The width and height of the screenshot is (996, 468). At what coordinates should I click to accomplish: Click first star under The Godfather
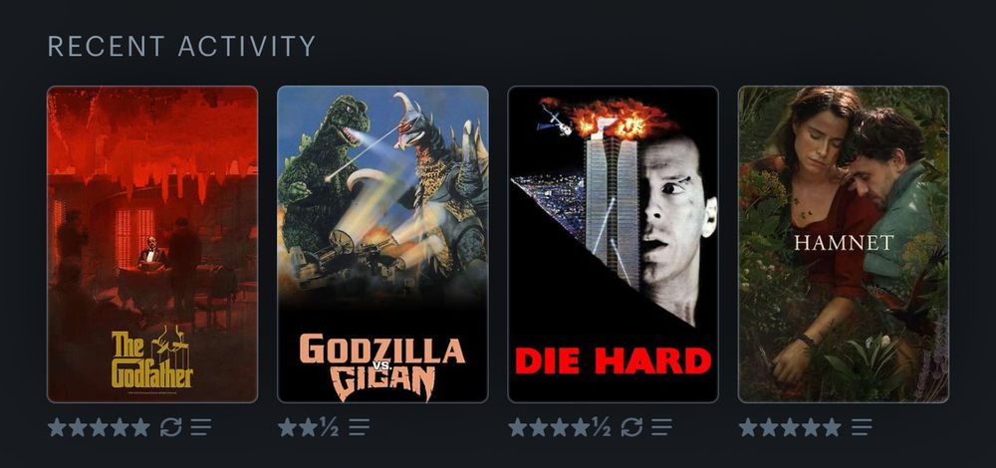point(57,427)
